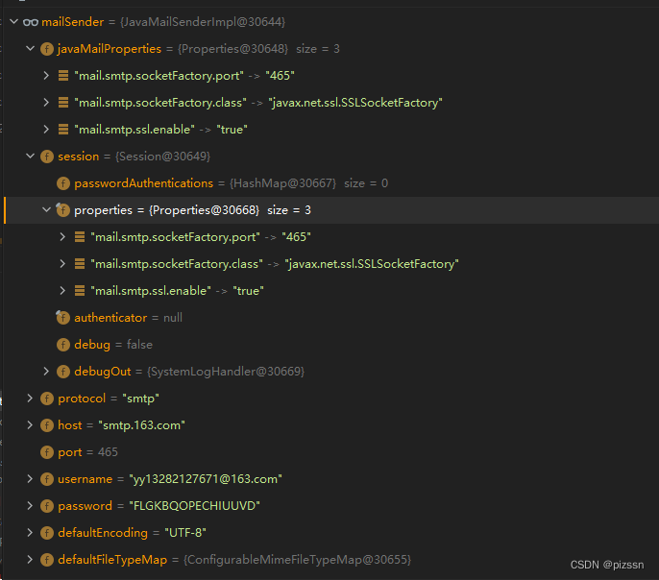Click the field icon next to host
Image resolution: width=659 pixels, height=580 pixels.
pos(47,425)
